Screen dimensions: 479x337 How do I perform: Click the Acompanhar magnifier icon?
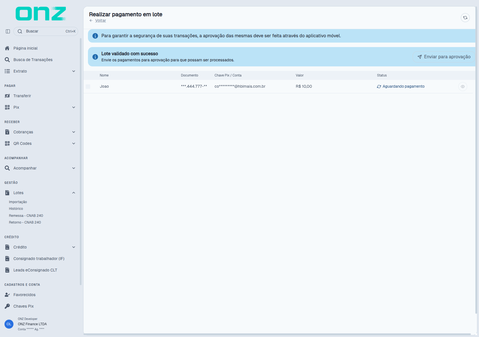[7, 168]
